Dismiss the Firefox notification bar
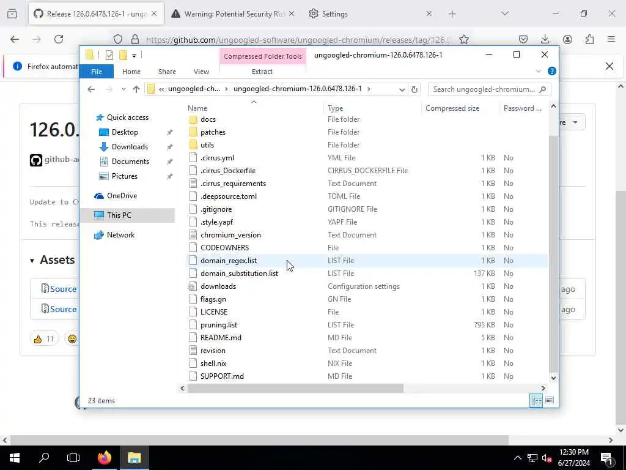Viewport: 626px width, 470px height. coord(609,66)
